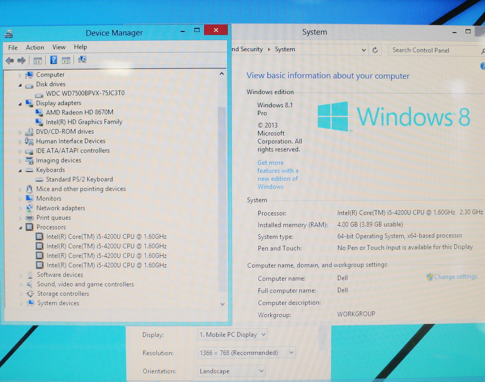
Task: Click the Print queues printer icon
Action: (29, 218)
